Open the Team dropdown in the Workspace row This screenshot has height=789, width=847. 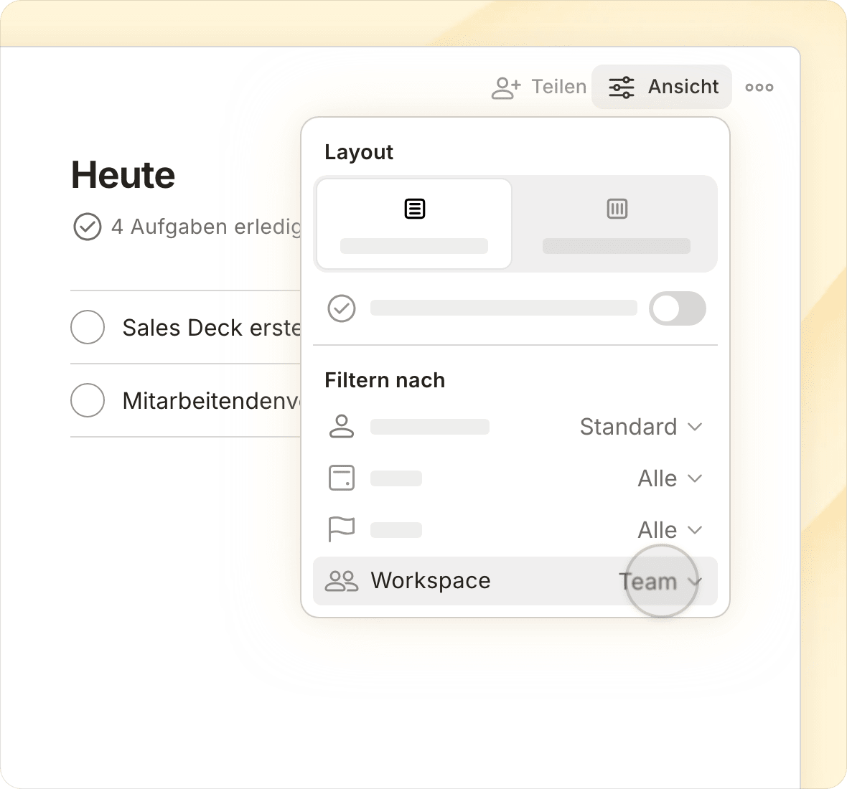(x=660, y=582)
